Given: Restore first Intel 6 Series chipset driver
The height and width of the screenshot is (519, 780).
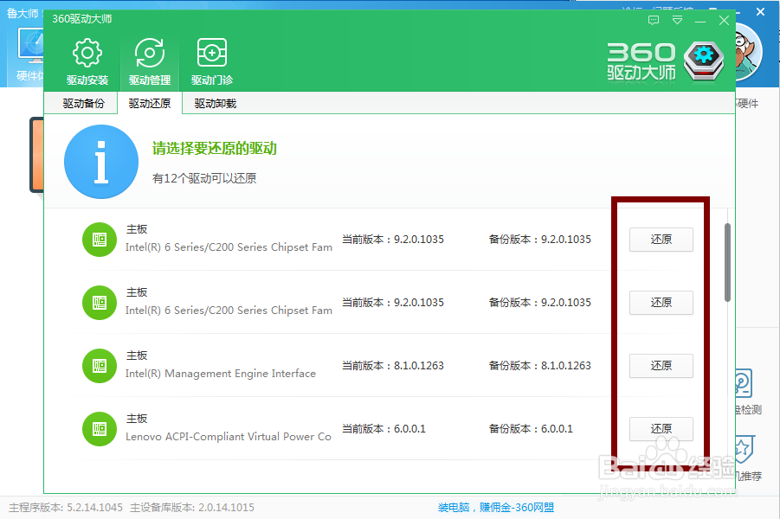Looking at the screenshot, I should 661,239.
